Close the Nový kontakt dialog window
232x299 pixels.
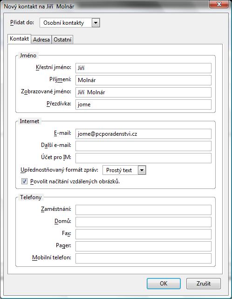coord(219,4)
